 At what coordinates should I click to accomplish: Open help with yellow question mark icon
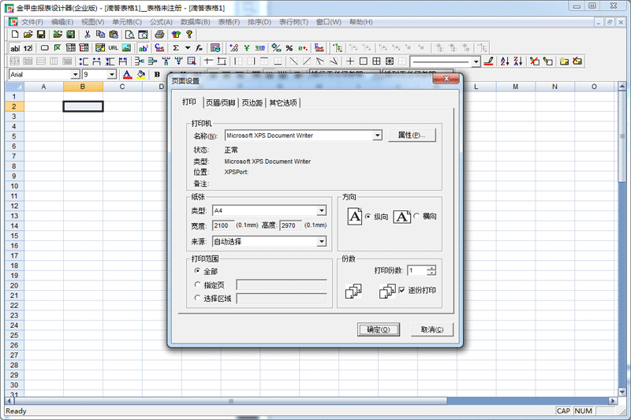click(x=189, y=35)
